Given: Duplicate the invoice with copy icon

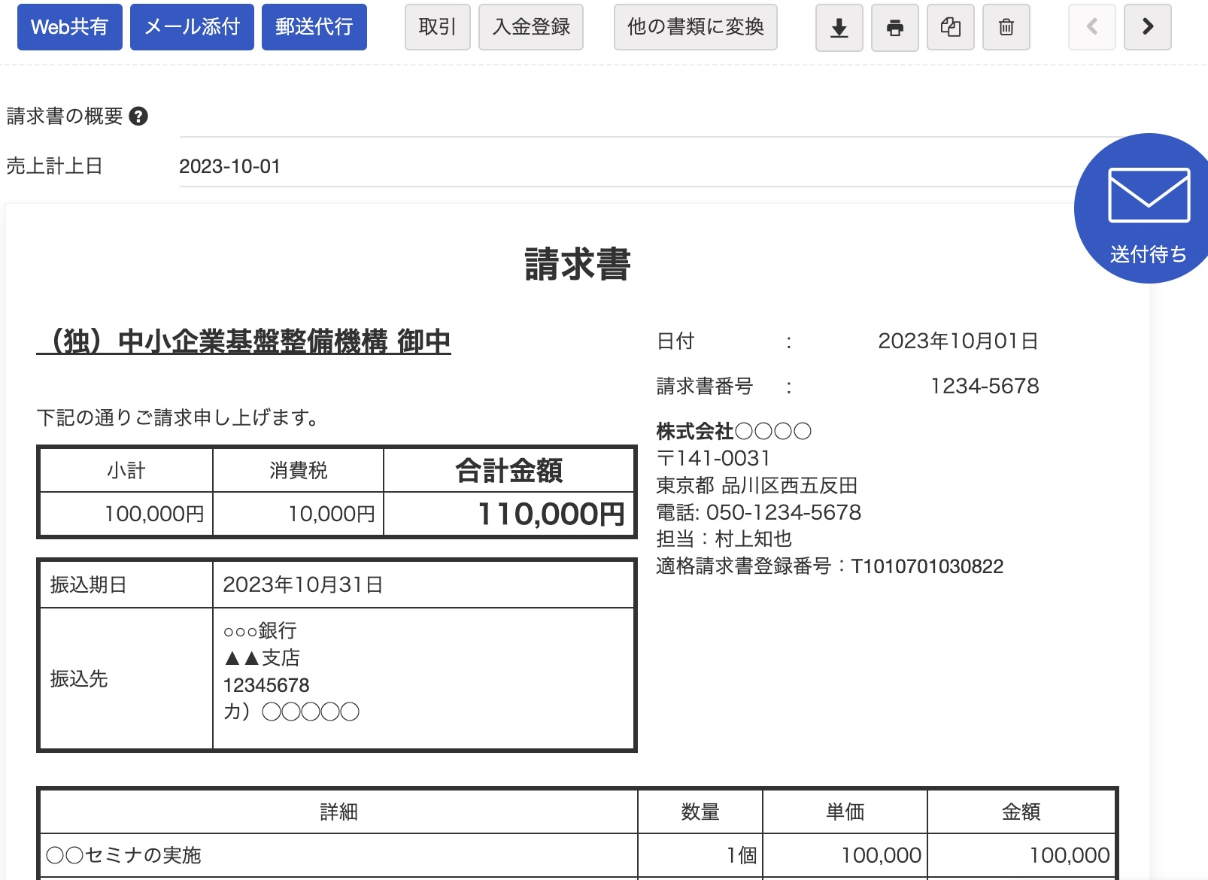Looking at the screenshot, I should 950,28.
